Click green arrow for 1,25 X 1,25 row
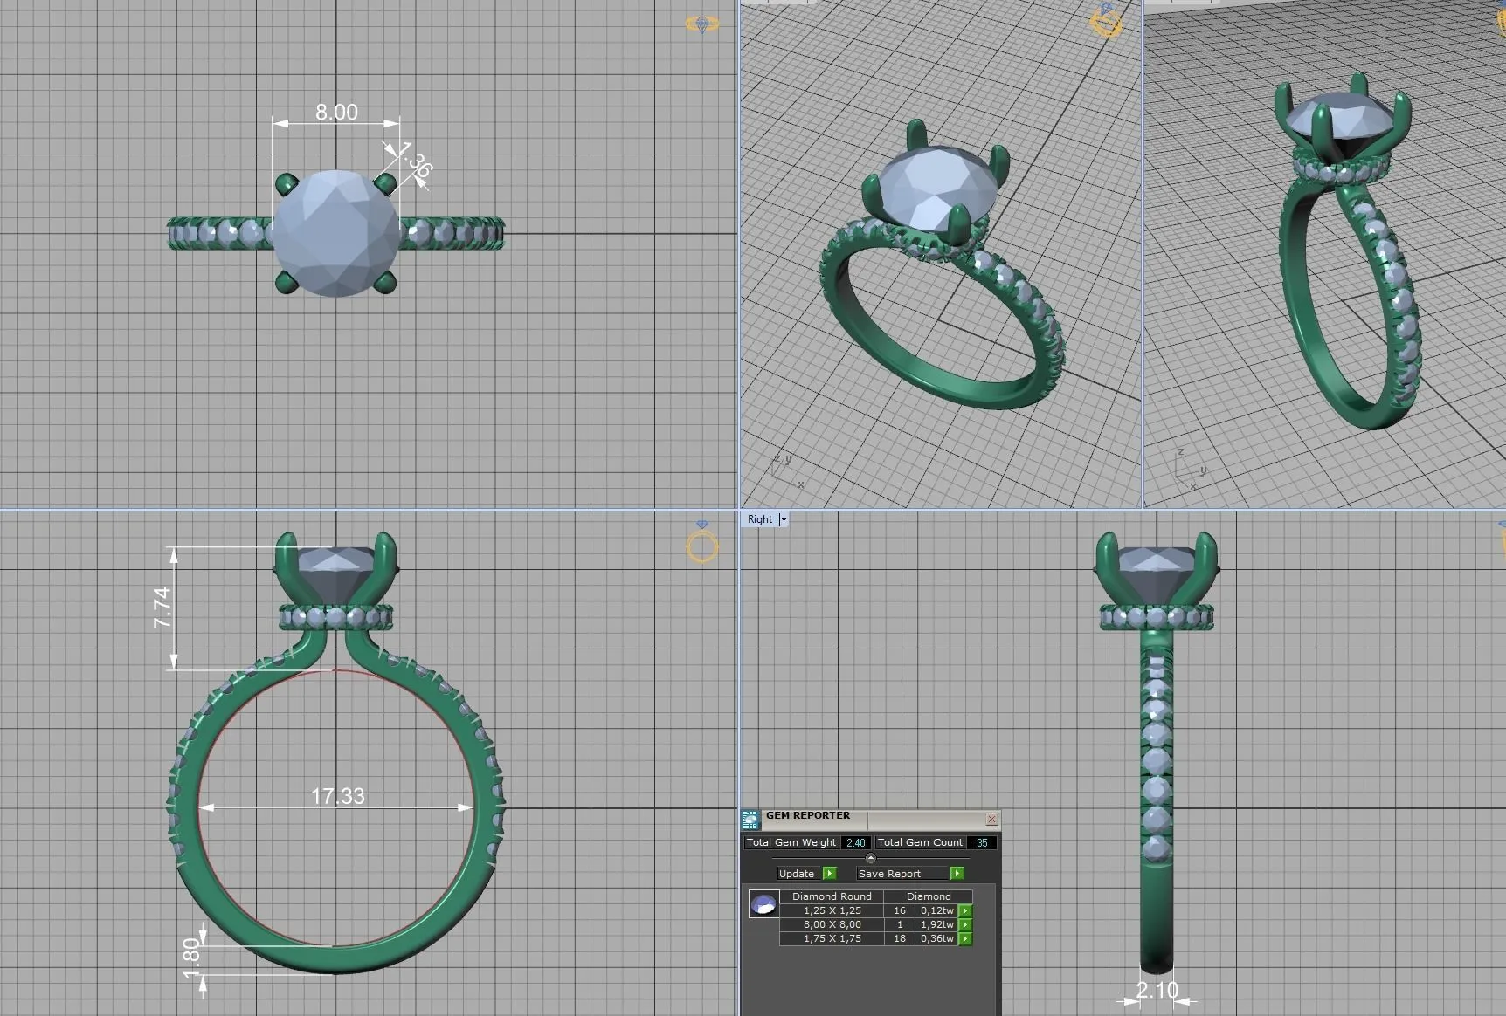 pos(965,910)
